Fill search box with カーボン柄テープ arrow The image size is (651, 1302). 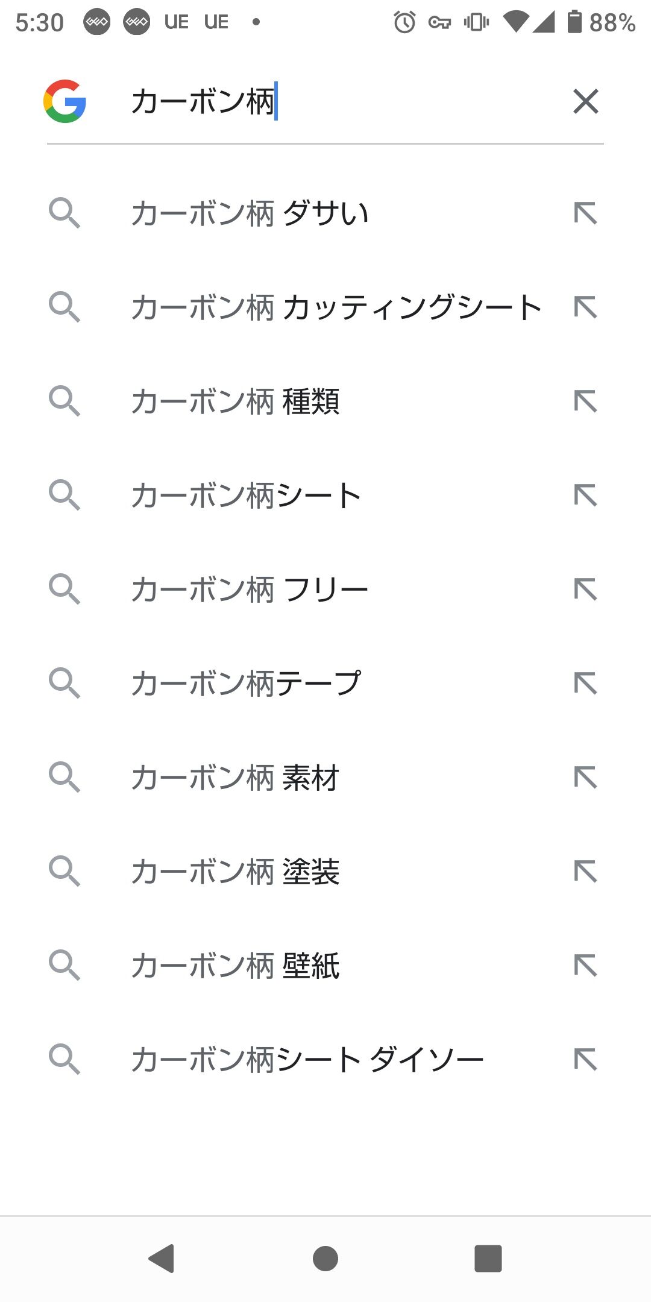pos(585,684)
